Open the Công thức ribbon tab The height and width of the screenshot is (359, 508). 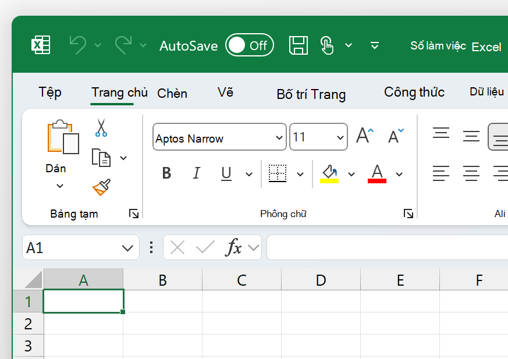point(414,92)
